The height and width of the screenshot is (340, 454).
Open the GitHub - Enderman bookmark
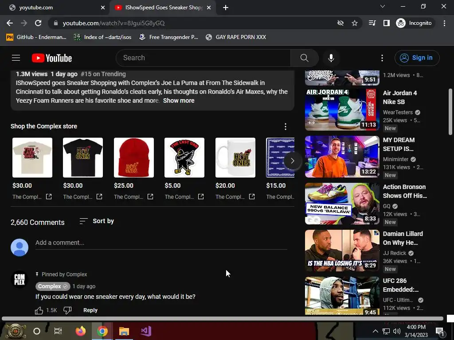tap(36, 37)
